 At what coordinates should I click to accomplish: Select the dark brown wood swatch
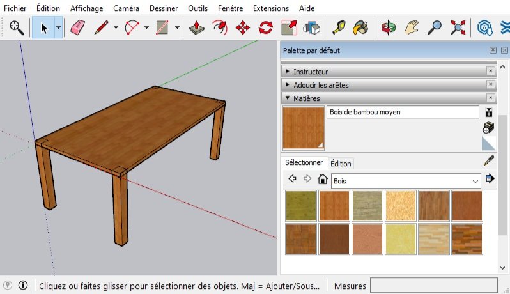[x=334, y=239]
